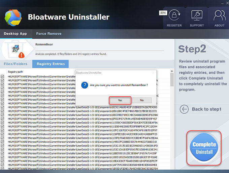This screenshot has width=229, height=173.
Task: Click the RememBear installer program icon
Action: (15, 48)
